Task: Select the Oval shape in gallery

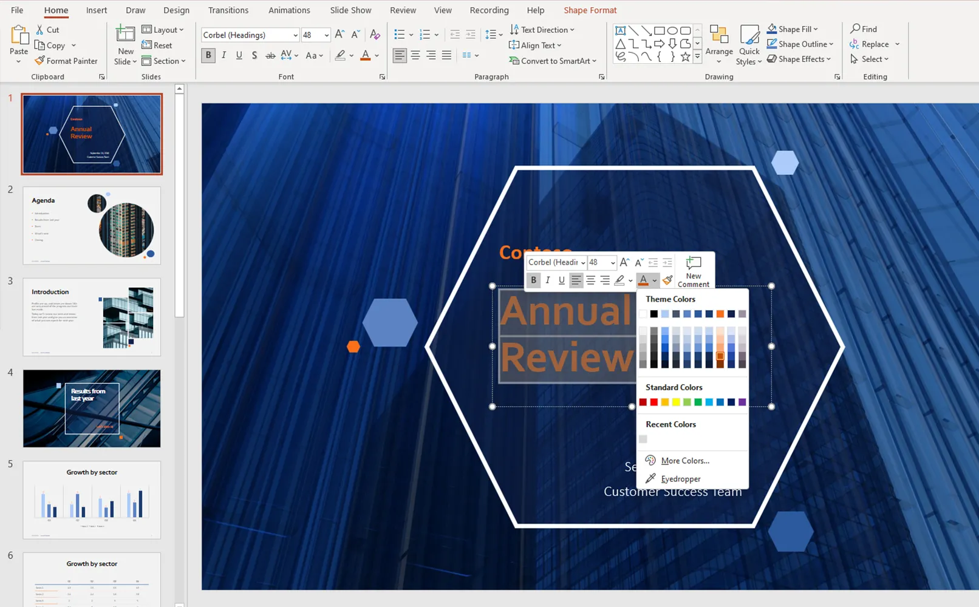Action: [672, 30]
